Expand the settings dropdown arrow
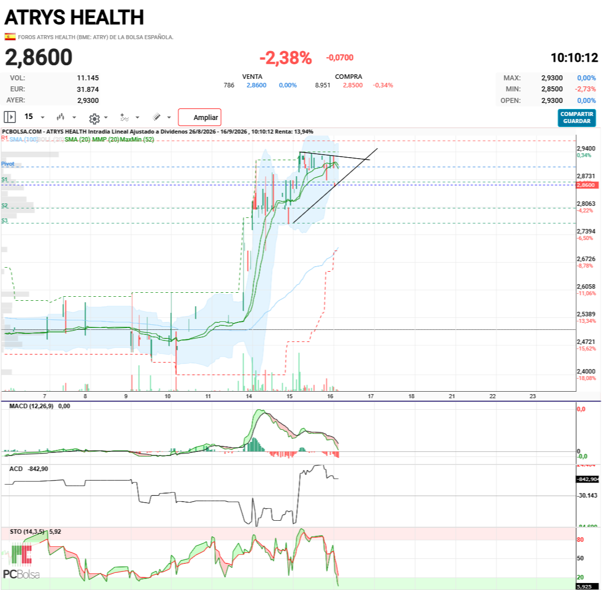 106,117
